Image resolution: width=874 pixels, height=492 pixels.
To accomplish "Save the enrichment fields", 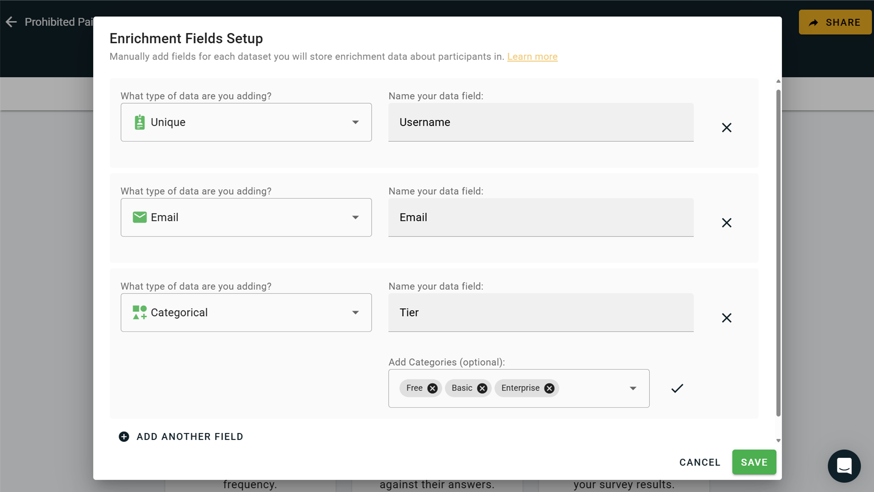I will pyautogui.click(x=754, y=462).
